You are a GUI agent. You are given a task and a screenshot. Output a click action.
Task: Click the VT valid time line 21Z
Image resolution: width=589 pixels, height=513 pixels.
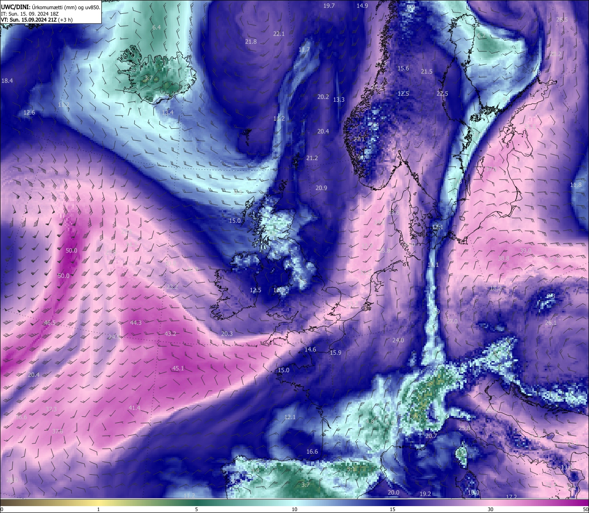coord(37,20)
